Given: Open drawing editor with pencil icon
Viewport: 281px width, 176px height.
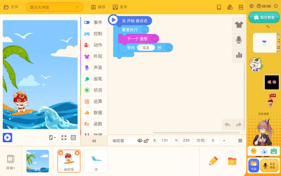Looking at the screenshot, I should [x=213, y=161].
